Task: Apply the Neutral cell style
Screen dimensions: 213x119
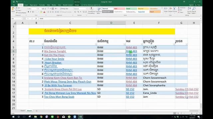Action: tap(143, 9)
